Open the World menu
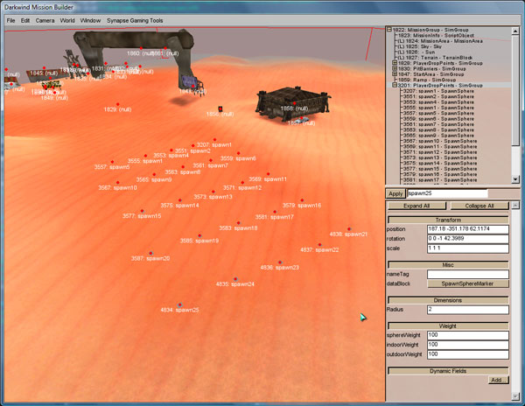 click(67, 18)
